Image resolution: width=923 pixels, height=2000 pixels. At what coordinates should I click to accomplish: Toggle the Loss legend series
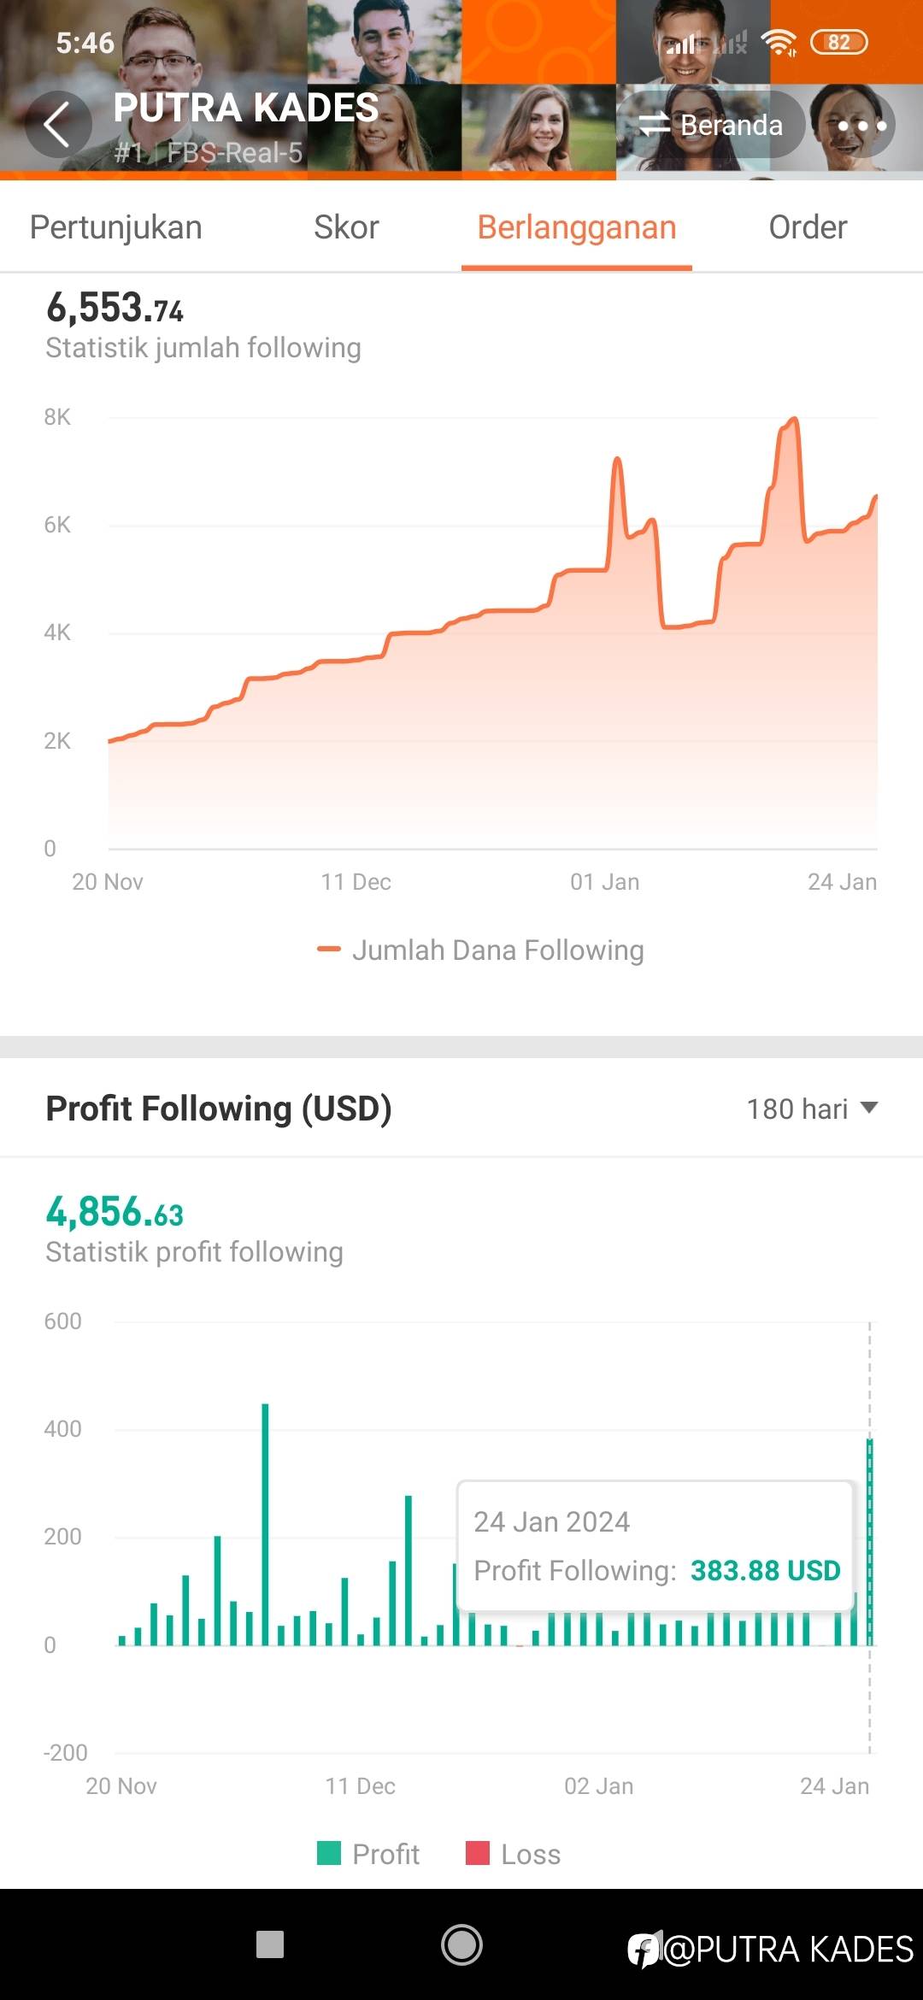(514, 1854)
